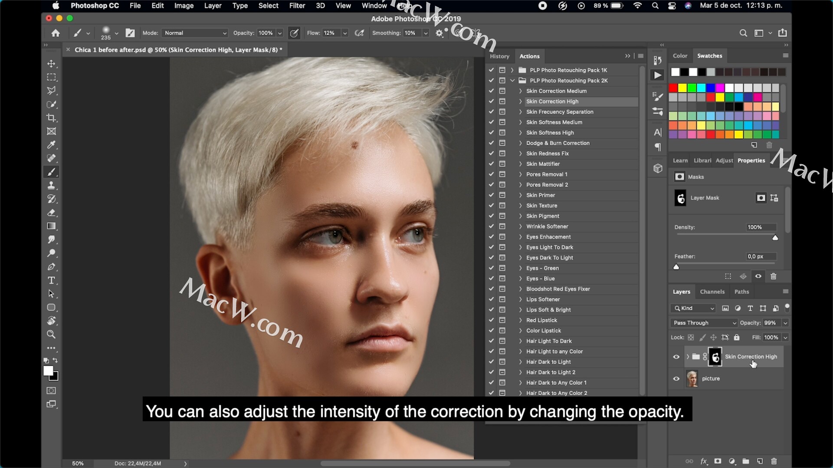Hide the picture layer

pyautogui.click(x=676, y=379)
